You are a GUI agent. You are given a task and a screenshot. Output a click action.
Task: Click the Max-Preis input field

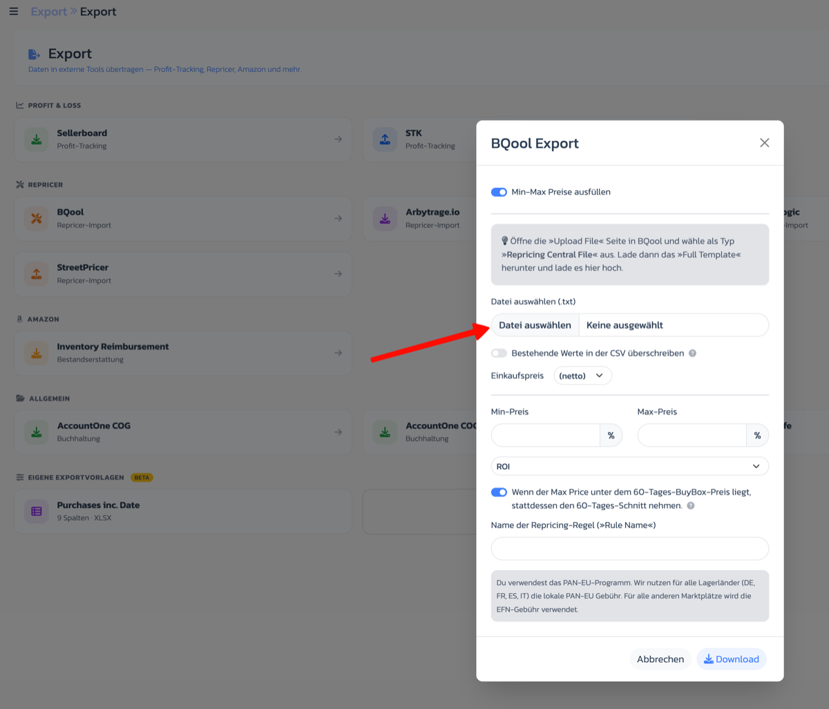(x=692, y=436)
